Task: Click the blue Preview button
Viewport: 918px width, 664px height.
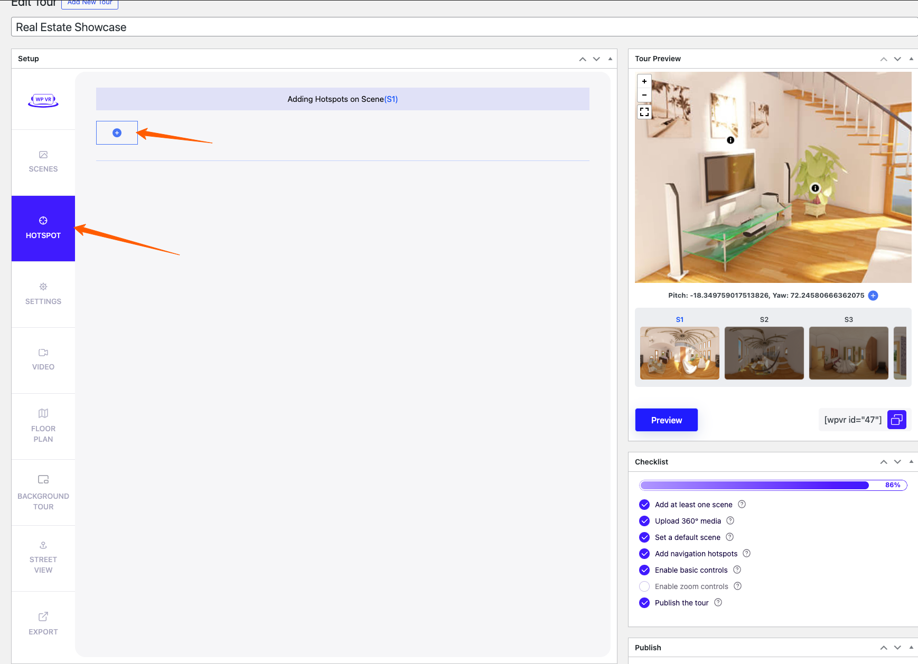Action: [x=666, y=420]
